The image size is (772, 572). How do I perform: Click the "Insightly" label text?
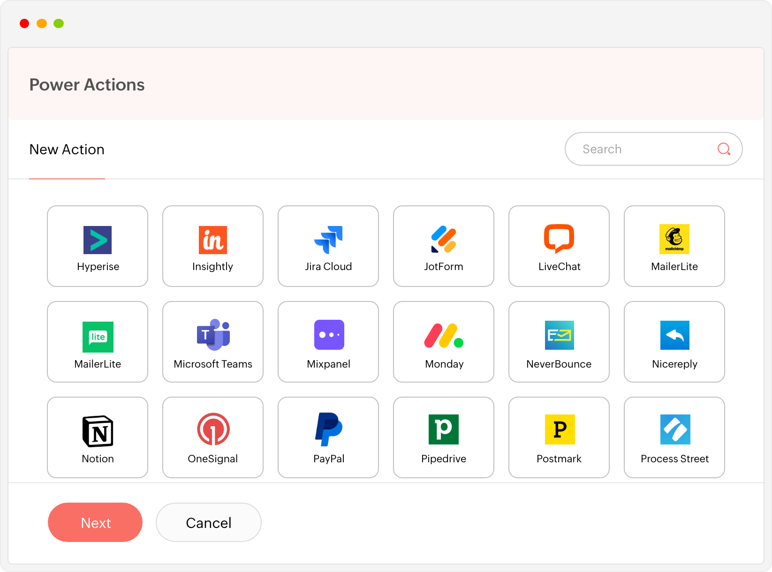coord(213,267)
